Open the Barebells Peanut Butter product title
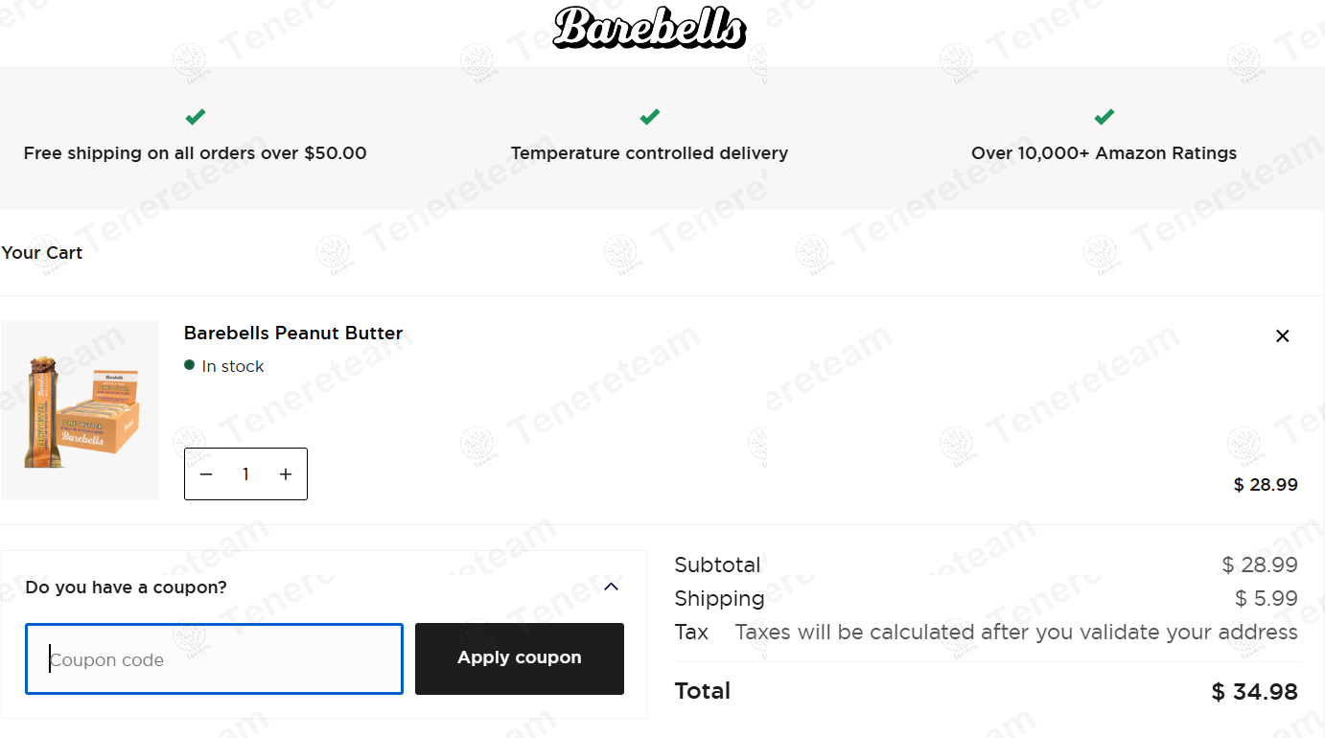This screenshot has height=738, width=1325. tap(293, 334)
